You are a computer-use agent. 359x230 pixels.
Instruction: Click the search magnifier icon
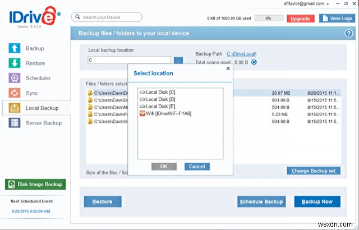click(77, 17)
